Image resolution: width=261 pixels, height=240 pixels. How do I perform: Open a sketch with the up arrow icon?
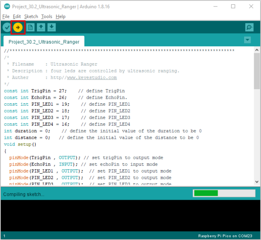(41, 27)
